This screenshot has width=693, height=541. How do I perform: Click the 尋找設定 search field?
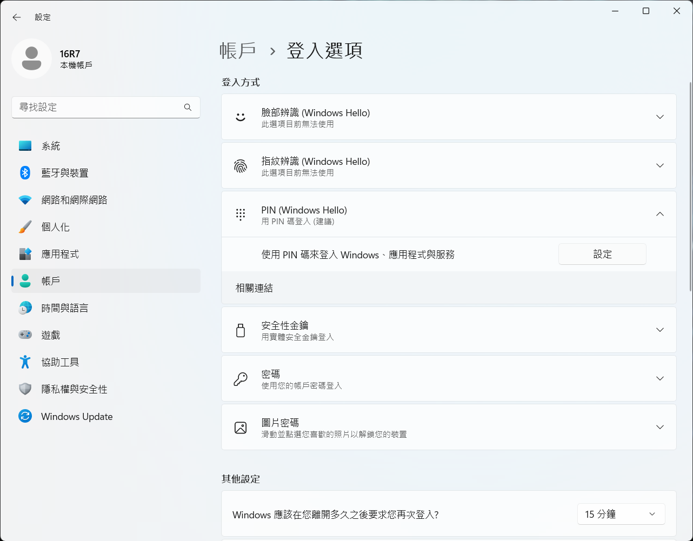tap(97, 108)
